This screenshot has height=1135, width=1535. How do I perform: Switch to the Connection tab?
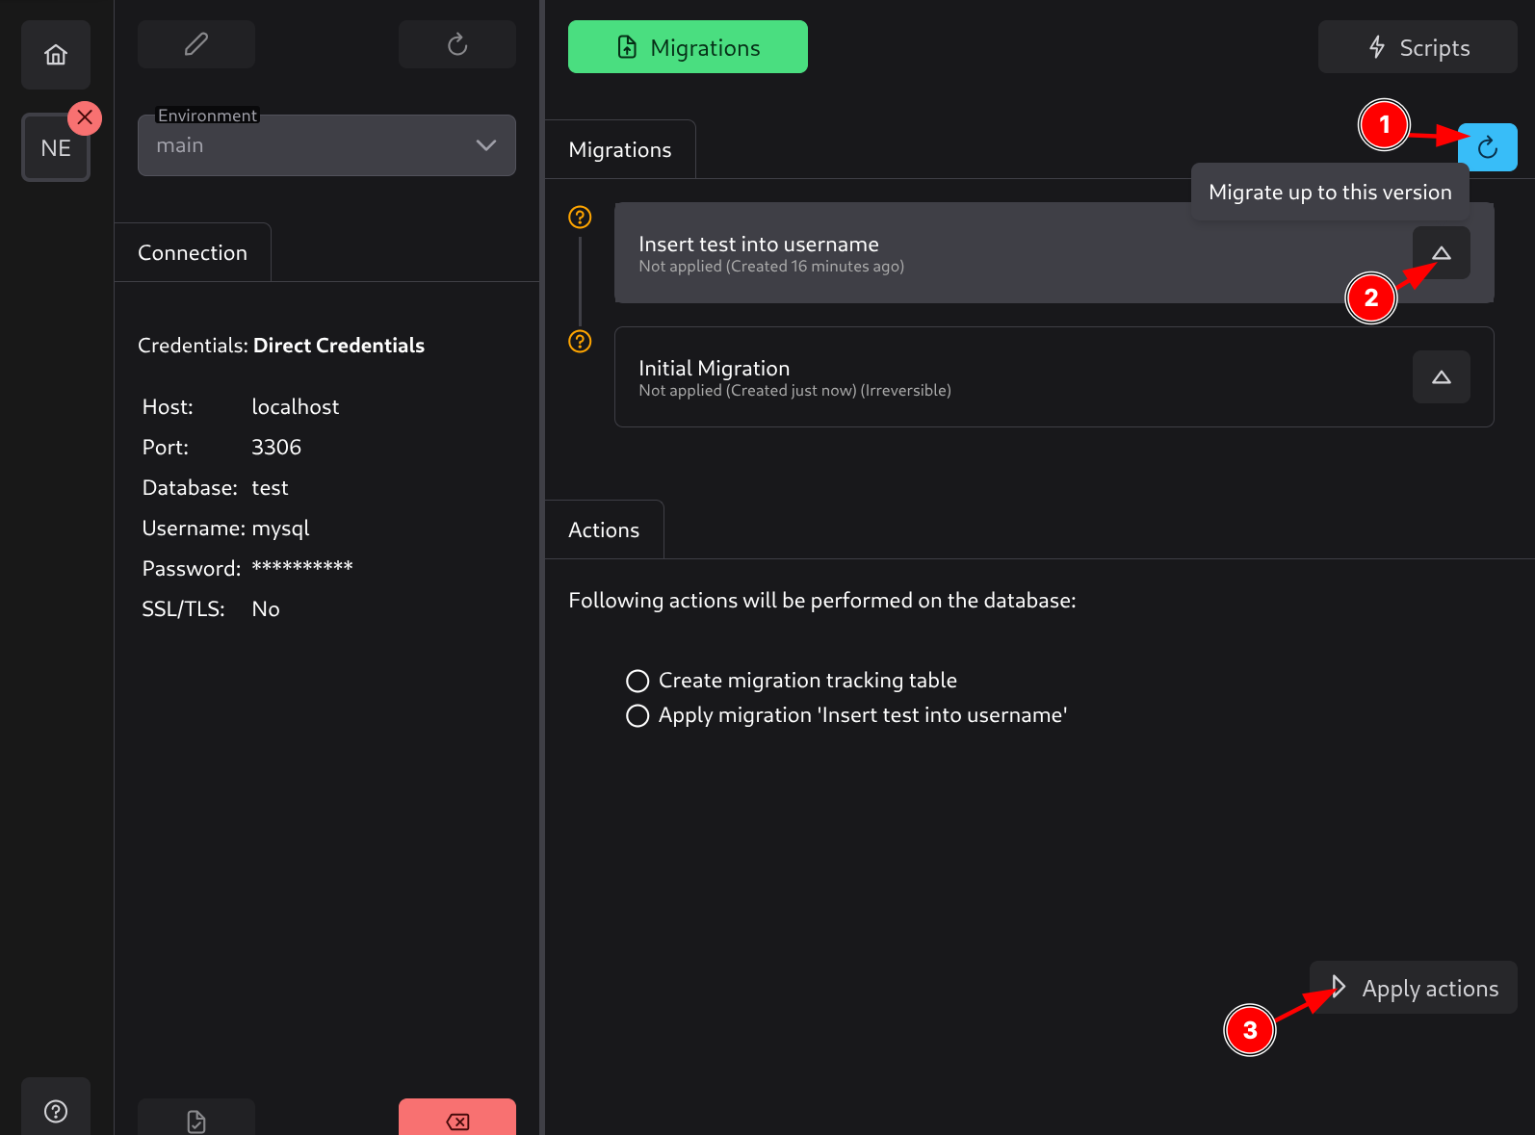tap(193, 253)
